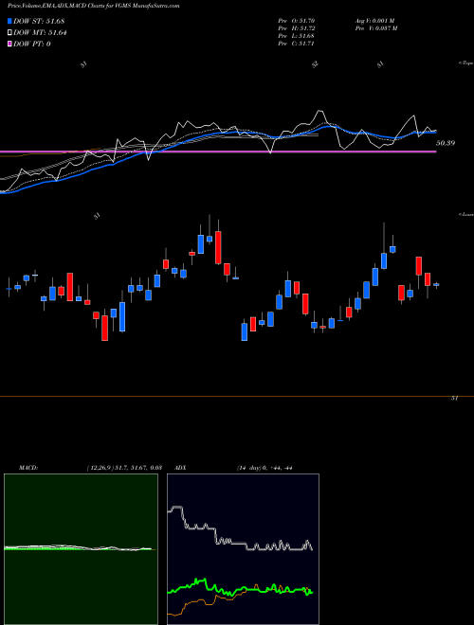The image size is (474, 625).
Task: Click the 50.39 price level label
Action: (446, 143)
